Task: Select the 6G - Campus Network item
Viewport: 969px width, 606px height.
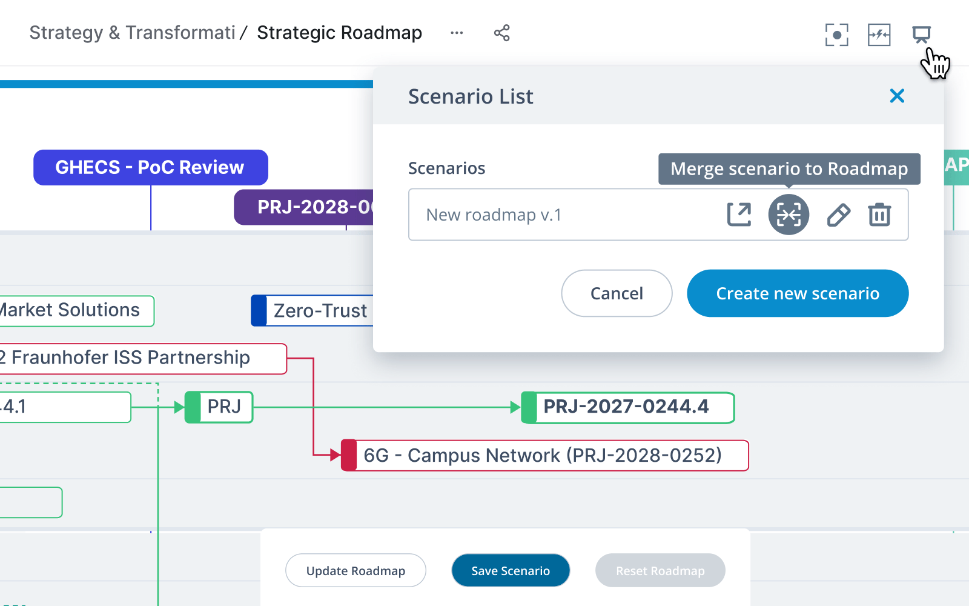Action: [x=544, y=456]
